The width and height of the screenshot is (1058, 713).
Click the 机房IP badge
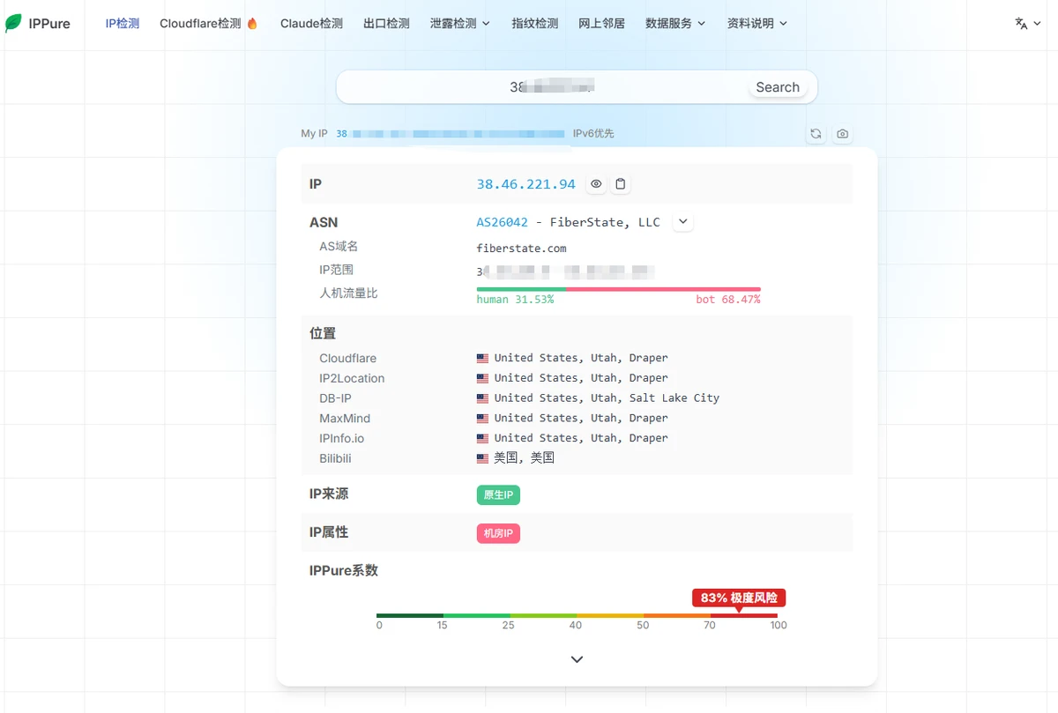coord(498,533)
